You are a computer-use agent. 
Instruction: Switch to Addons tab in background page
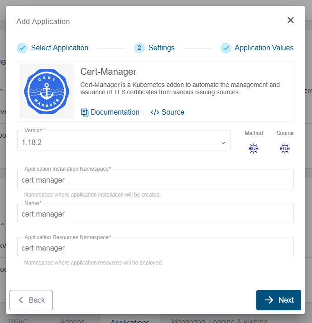[x=72, y=320]
